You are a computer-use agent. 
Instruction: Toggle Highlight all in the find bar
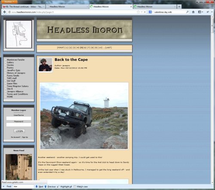pyautogui.click(x=64, y=187)
